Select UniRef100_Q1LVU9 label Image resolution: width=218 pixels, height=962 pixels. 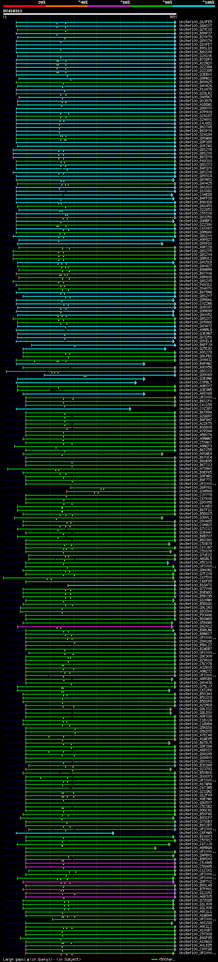click(x=196, y=904)
